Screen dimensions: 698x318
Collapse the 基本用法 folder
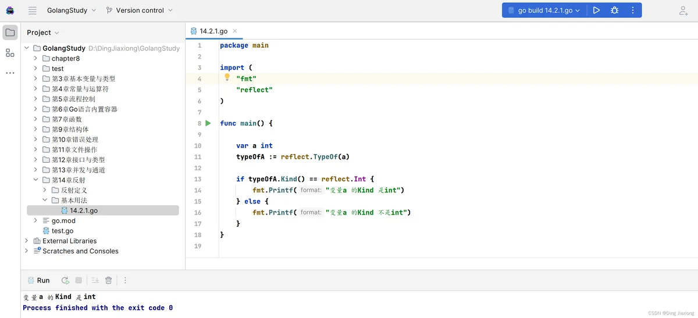point(45,200)
